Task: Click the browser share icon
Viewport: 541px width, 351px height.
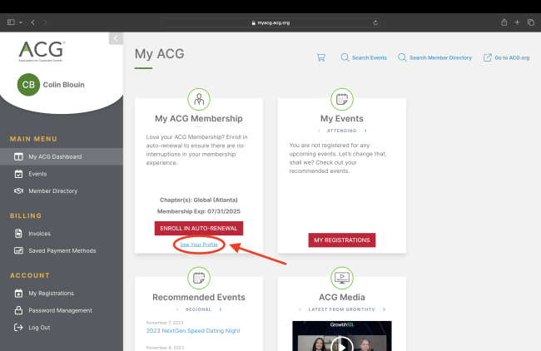Action: point(504,22)
